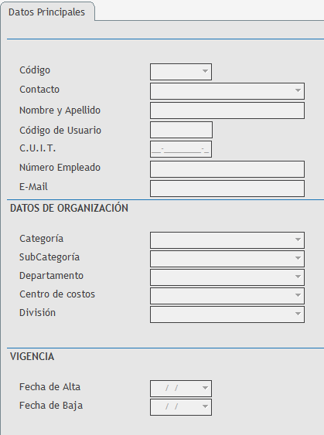Expand the Centro de costos dropdown
Image resolution: width=324 pixels, height=435 pixels.
pos(298,295)
